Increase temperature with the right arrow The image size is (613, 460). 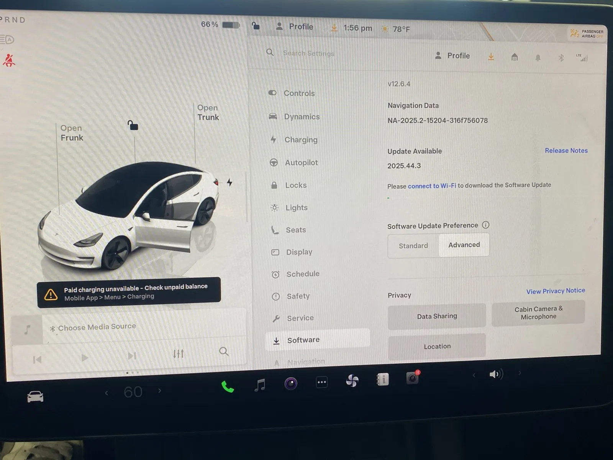click(160, 391)
